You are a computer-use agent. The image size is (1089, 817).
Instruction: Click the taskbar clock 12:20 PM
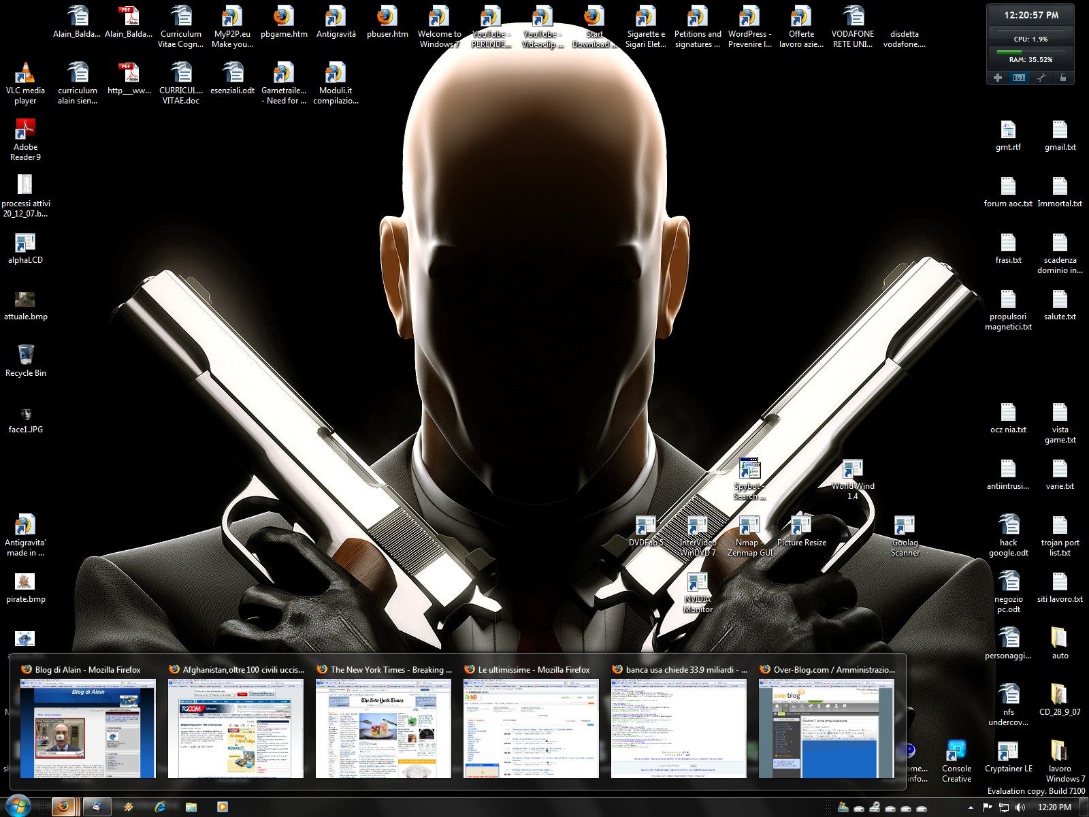coord(1054,807)
